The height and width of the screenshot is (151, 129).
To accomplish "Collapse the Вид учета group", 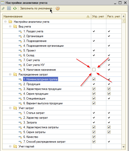I will tap(10, 26).
